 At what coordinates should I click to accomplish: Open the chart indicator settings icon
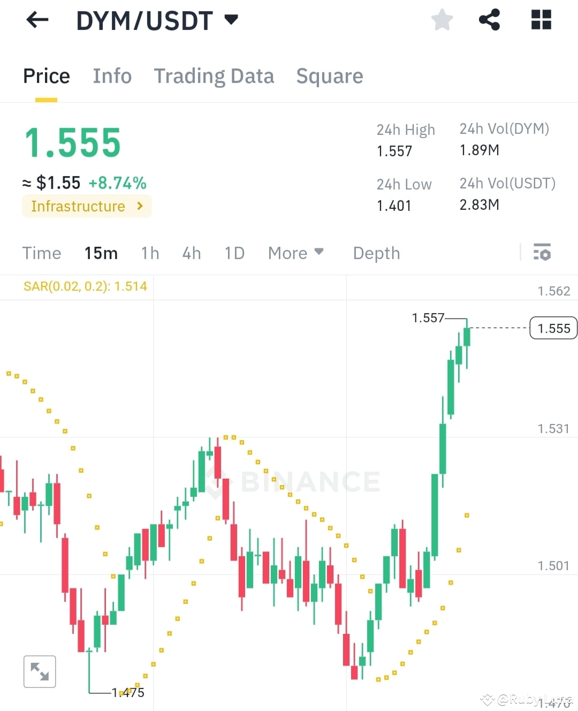click(542, 252)
